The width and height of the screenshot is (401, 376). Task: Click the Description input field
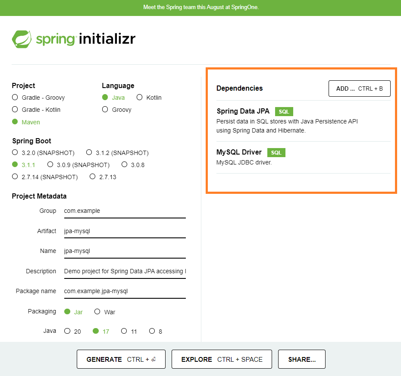[125, 271]
